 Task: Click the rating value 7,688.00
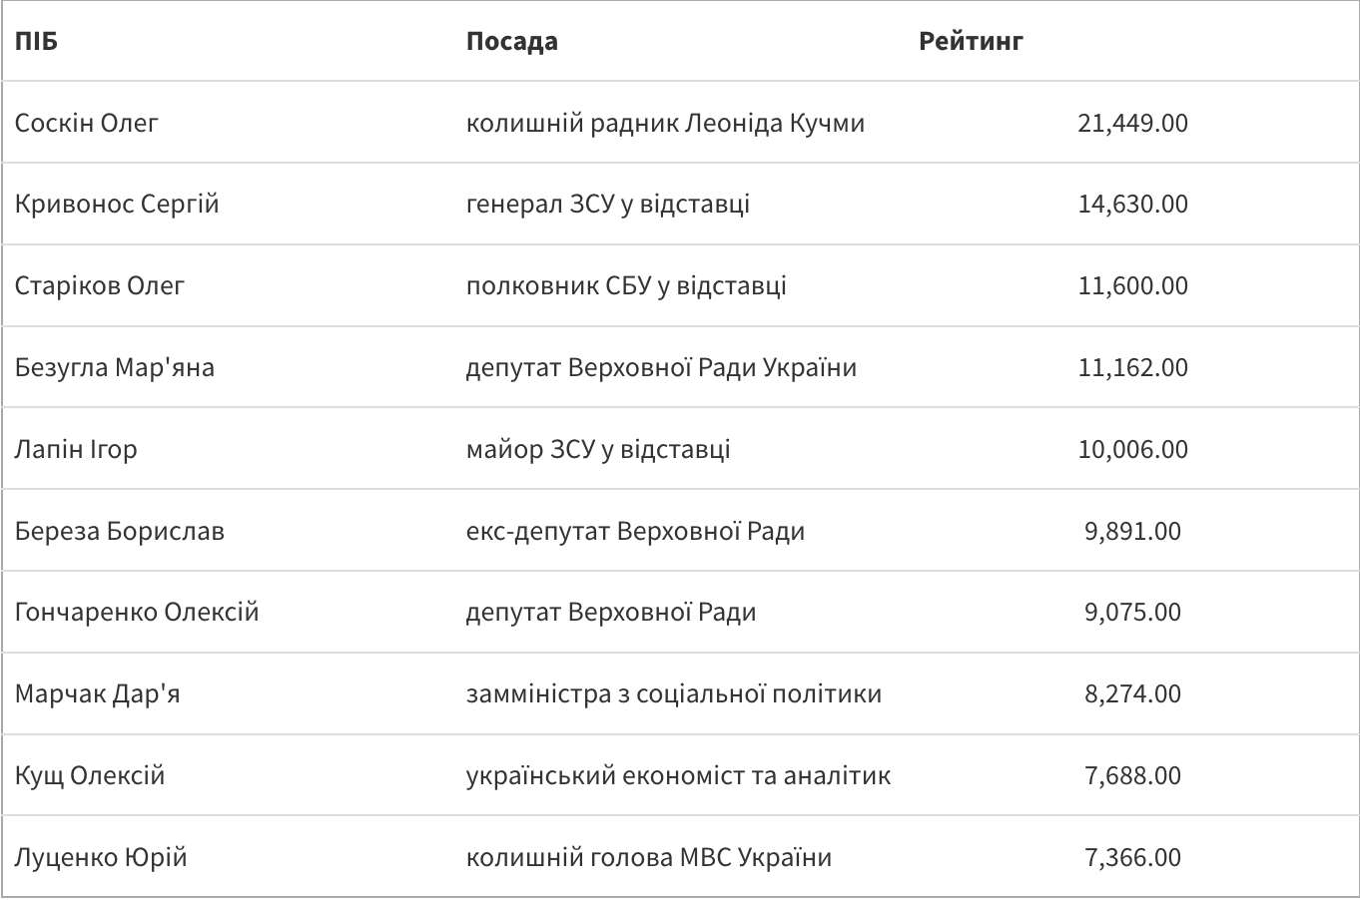pos(1132,776)
